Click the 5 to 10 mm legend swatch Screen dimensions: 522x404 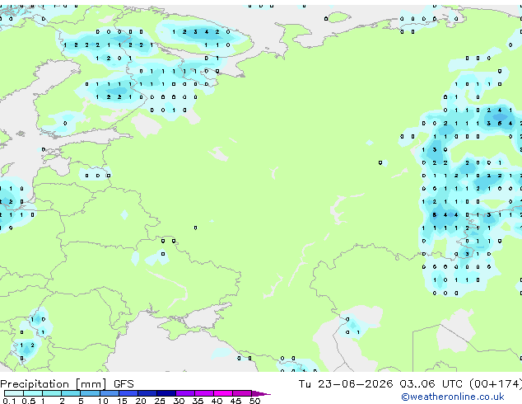click(x=91, y=393)
